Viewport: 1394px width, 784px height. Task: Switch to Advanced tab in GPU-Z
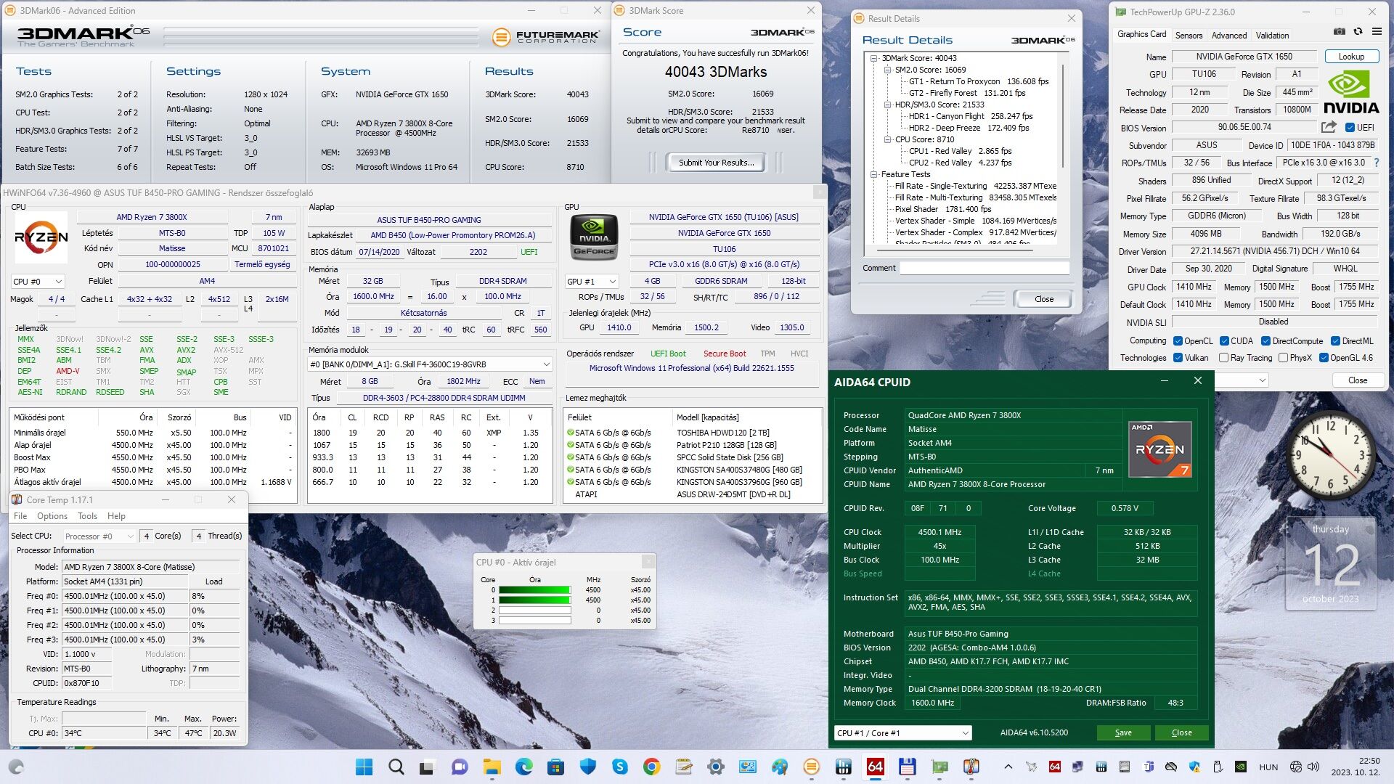[x=1229, y=36]
